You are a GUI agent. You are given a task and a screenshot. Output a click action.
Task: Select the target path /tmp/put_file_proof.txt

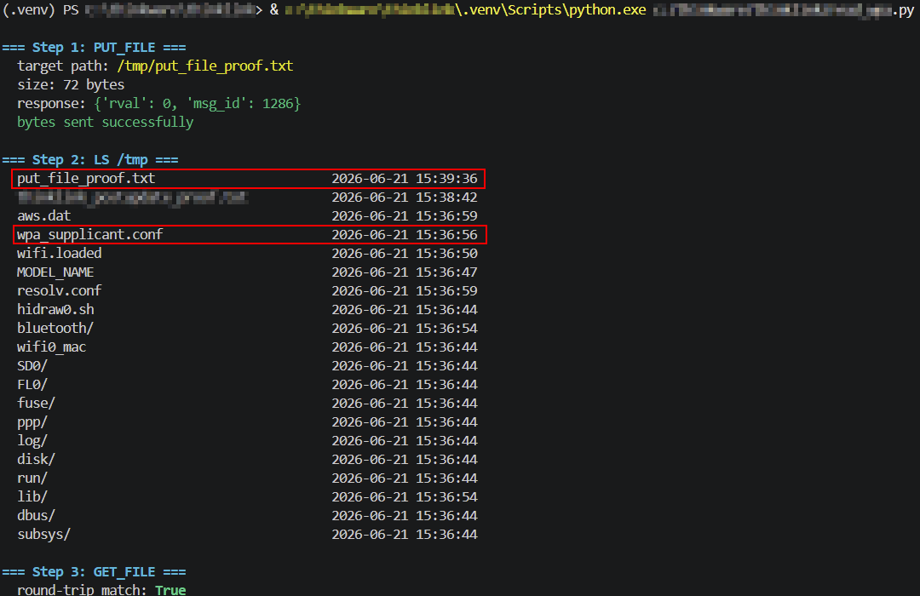(204, 66)
